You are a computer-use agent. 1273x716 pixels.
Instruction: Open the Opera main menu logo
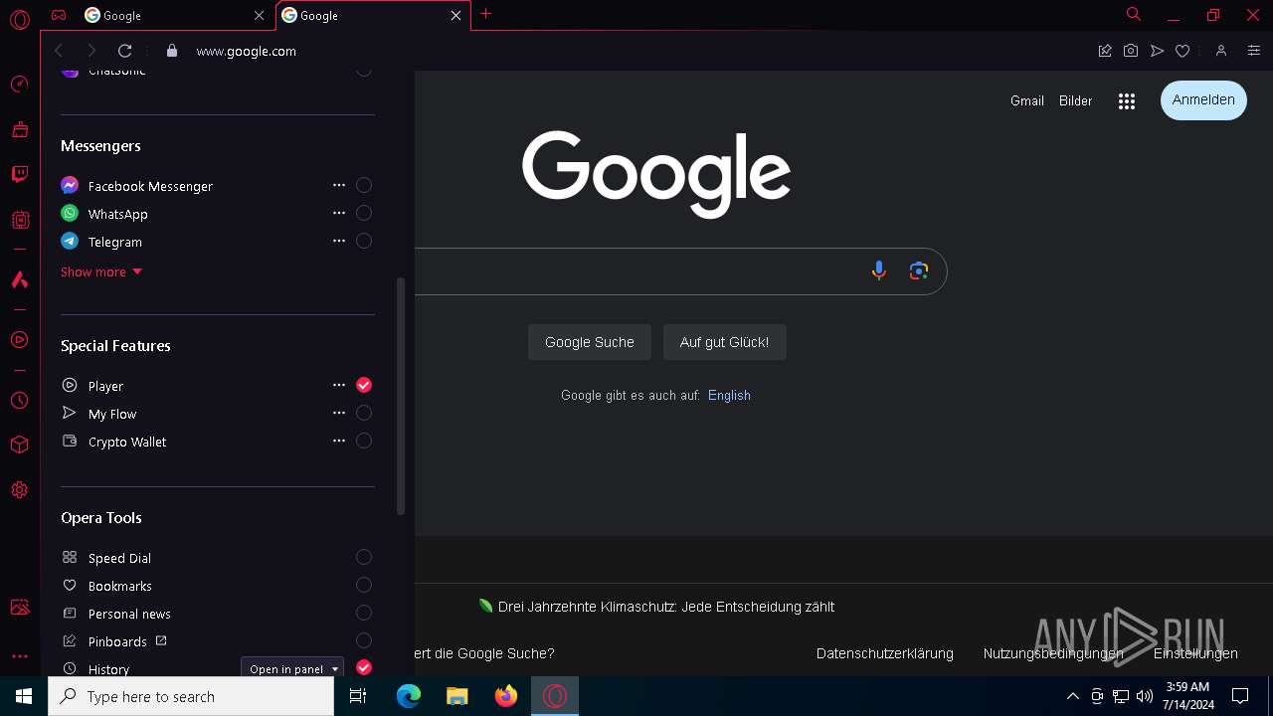(x=19, y=19)
